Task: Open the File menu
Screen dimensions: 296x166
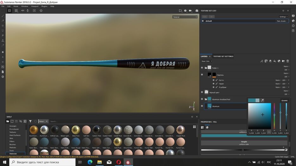Action: (3, 6)
